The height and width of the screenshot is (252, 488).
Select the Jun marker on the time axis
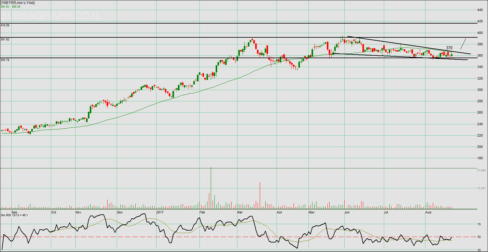tap(347, 212)
